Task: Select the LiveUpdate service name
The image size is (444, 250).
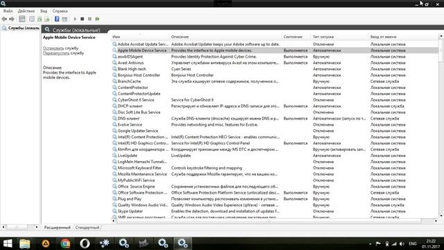Action: [x=128, y=156]
